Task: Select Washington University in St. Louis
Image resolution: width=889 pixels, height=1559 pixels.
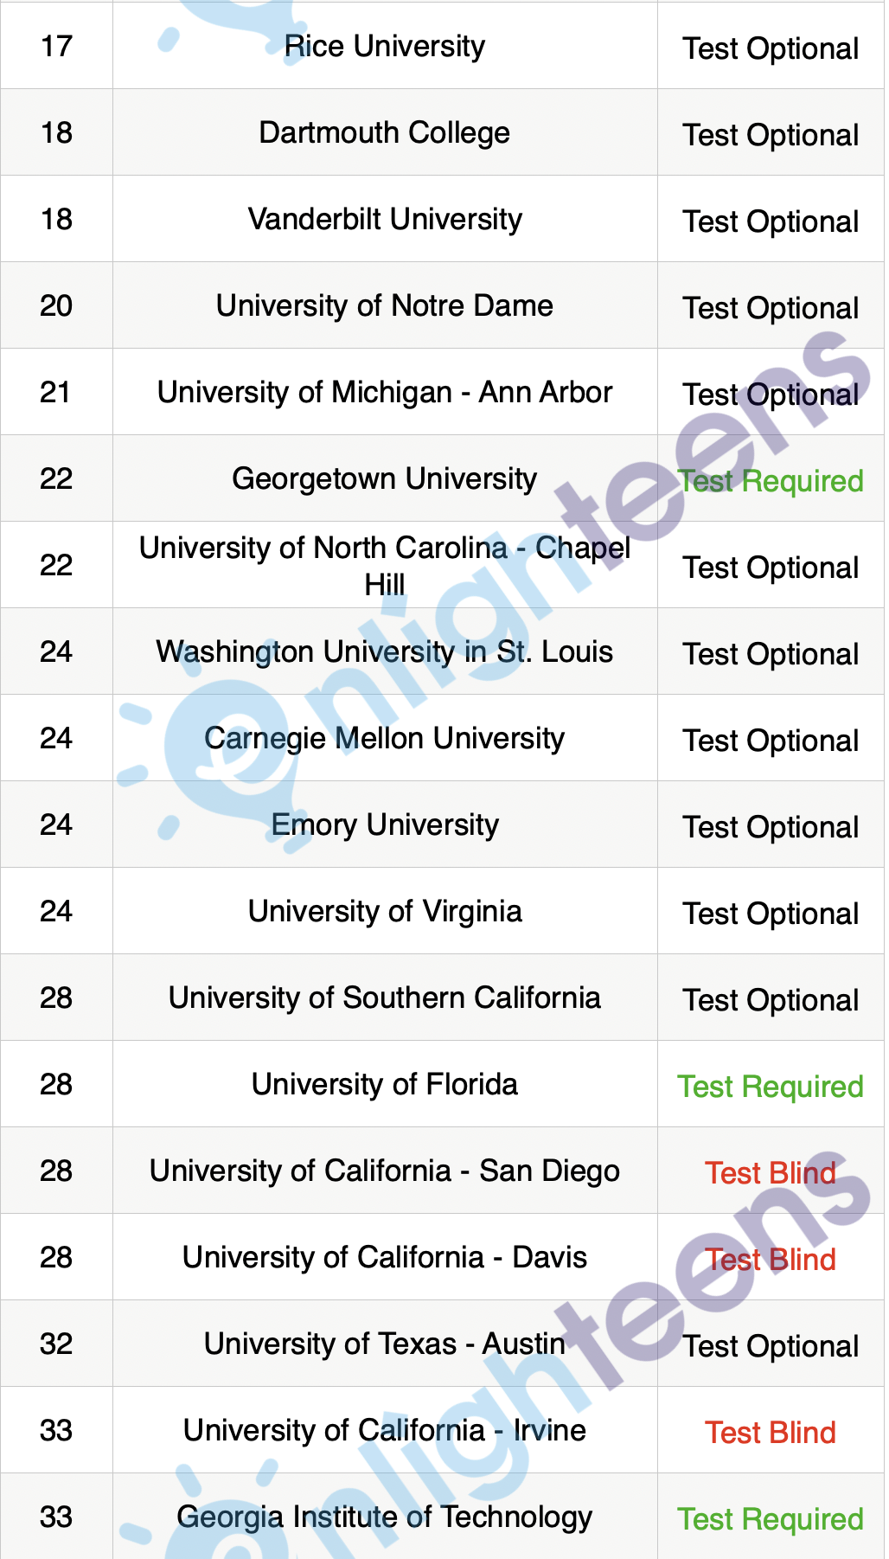Action: point(385,651)
